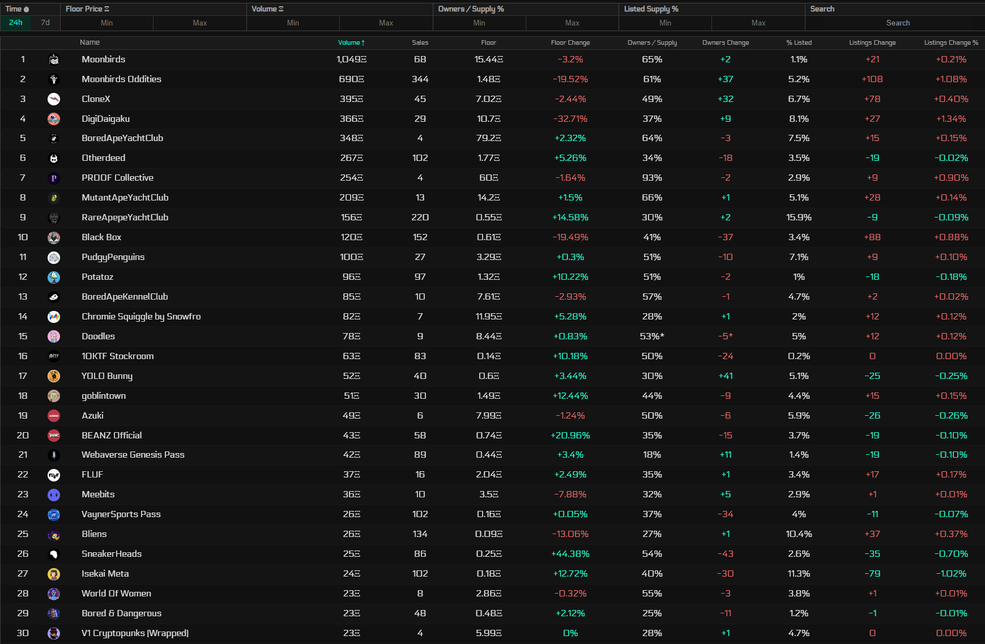Open the Meebits collection icon
This screenshot has width=985, height=644.
tap(54, 494)
